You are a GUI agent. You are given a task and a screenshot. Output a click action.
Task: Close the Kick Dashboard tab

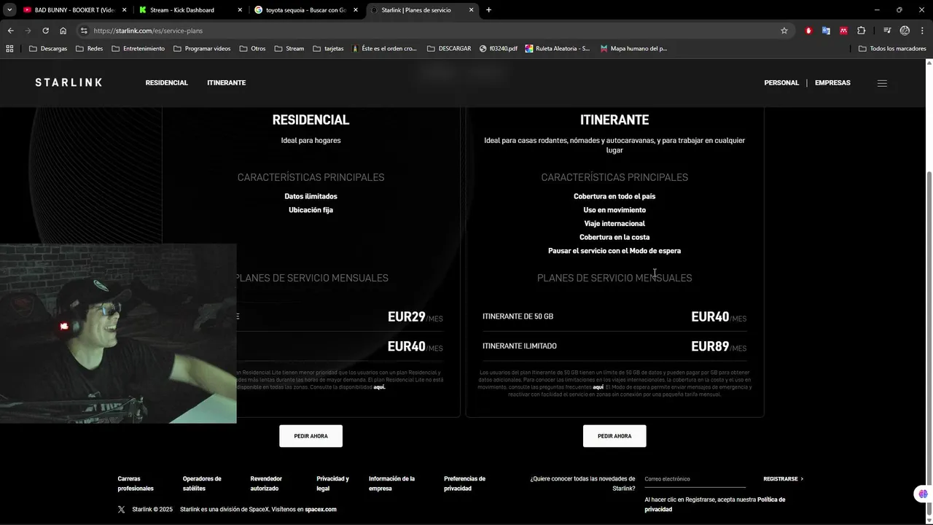[240, 10]
